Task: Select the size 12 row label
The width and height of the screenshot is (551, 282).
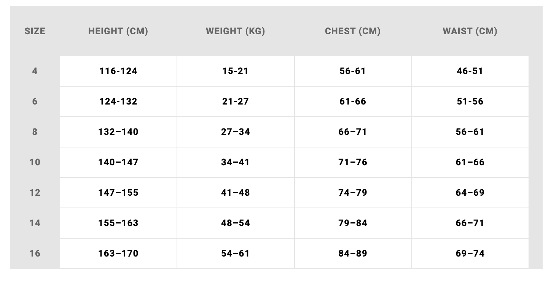Action: (x=35, y=193)
